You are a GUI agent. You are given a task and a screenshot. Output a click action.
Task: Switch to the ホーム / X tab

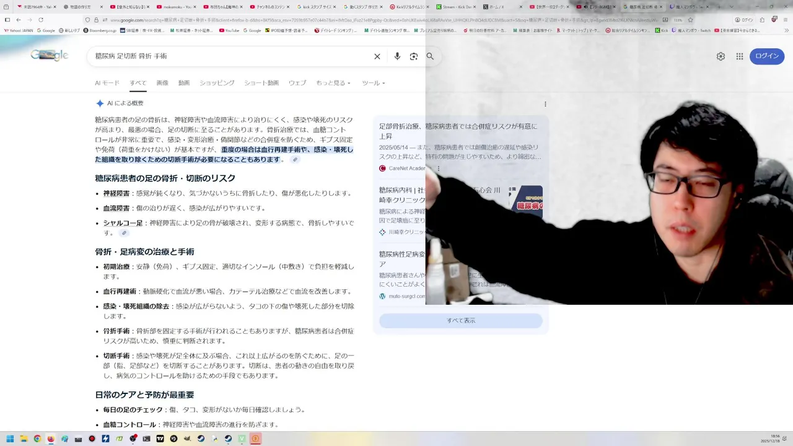point(503,7)
